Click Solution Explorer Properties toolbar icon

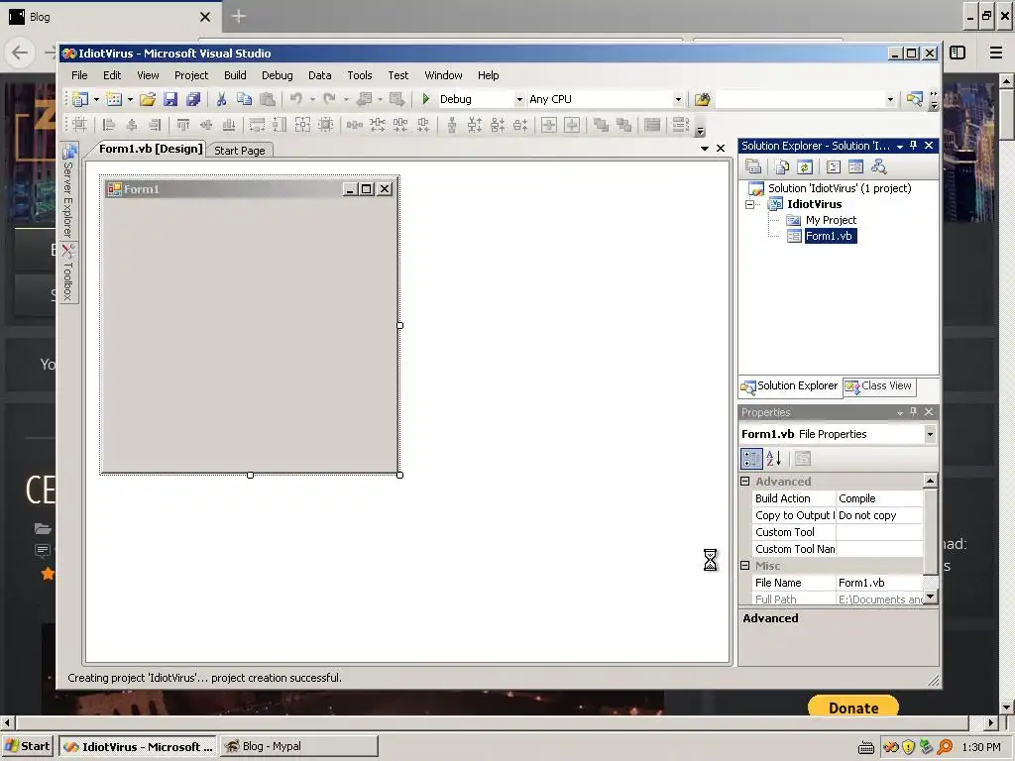click(753, 166)
